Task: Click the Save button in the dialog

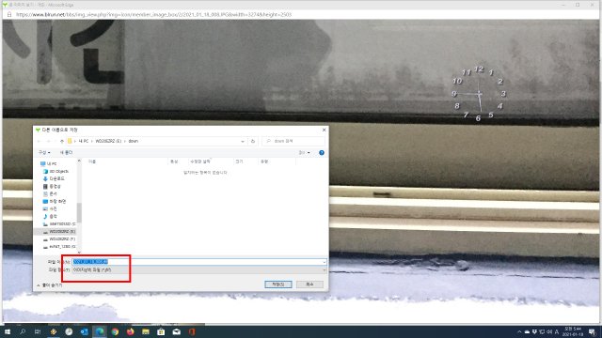Action: [x=278, y=284]
